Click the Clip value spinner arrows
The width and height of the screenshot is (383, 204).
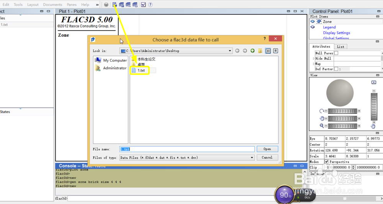coord(353,167)
